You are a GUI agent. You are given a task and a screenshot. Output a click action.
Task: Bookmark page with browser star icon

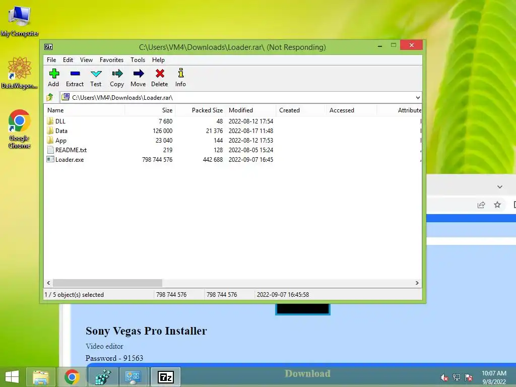497,205
